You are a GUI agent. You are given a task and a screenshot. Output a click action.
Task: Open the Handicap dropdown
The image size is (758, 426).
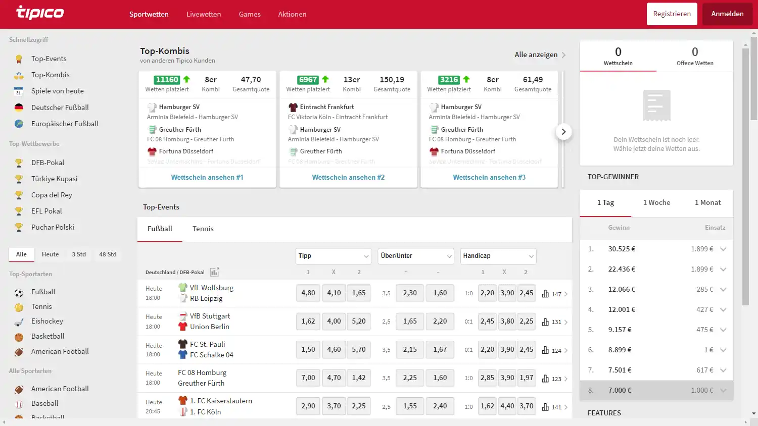pyautogui.click(x=498, y=256)
